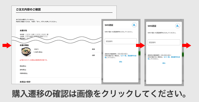Screen dimensions: 199x102
Task: Open the おなべ hot pot product thumbnail
Action: pyautogui.click(x=26, y=52)
